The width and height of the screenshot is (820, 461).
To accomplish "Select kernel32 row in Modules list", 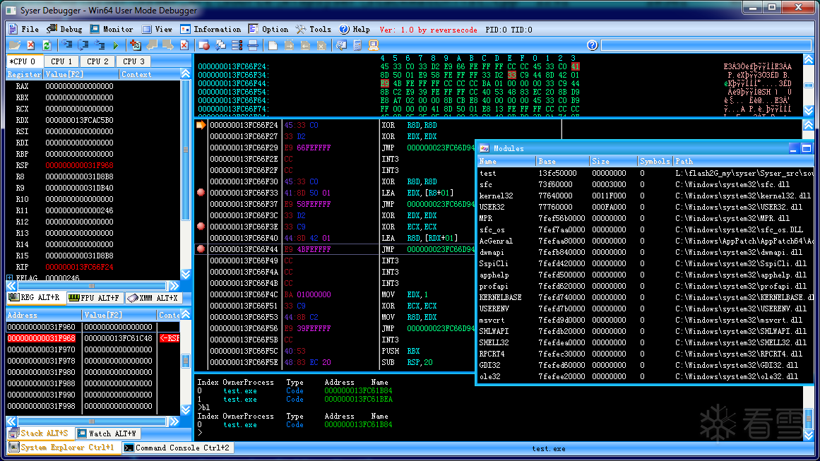I will tap(497, 196).
